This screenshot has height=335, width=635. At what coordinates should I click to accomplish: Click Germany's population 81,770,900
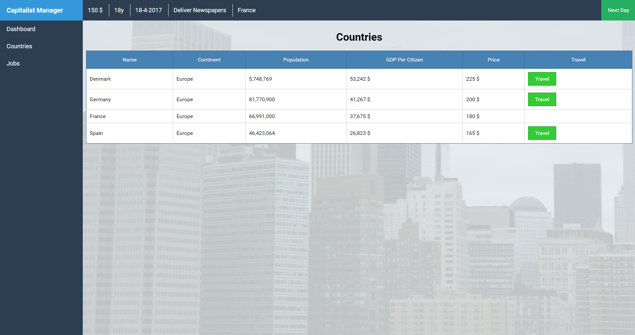(262, 100)
